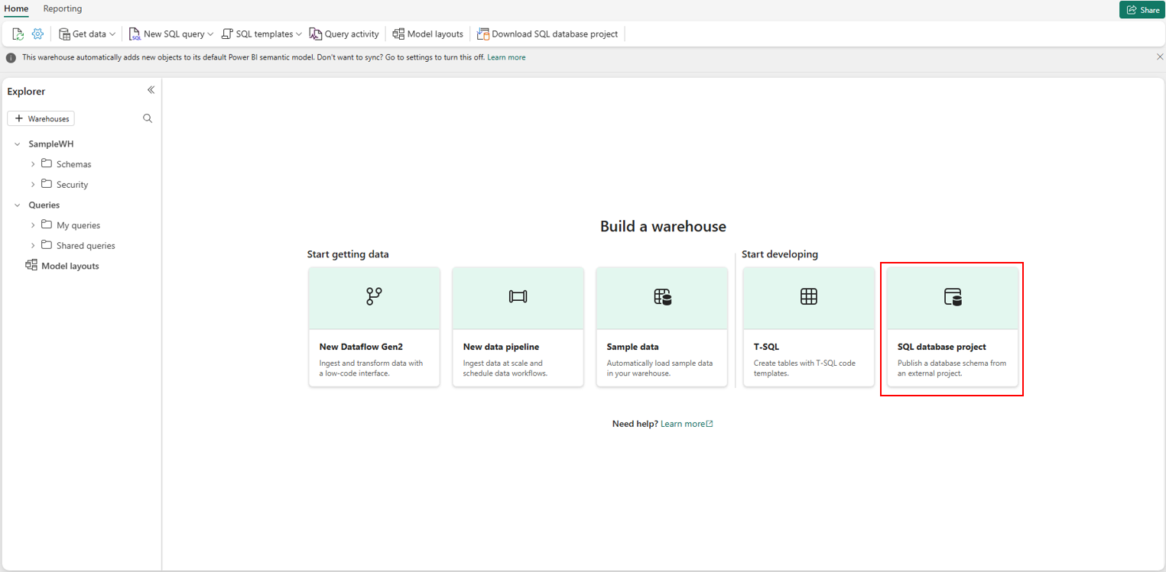Click the Dataflow Gen2 branch icon
The width and height of the screenshot is (1166, 572).
point(374,296)
